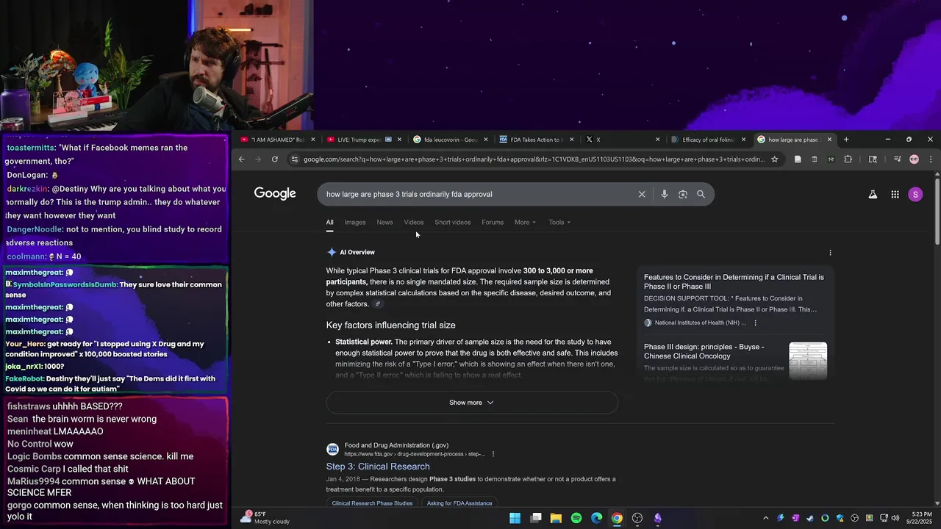Switch to the X tab

coord(623,140)
